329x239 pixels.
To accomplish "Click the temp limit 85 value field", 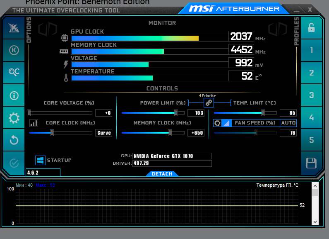I will tap(288, 113).
